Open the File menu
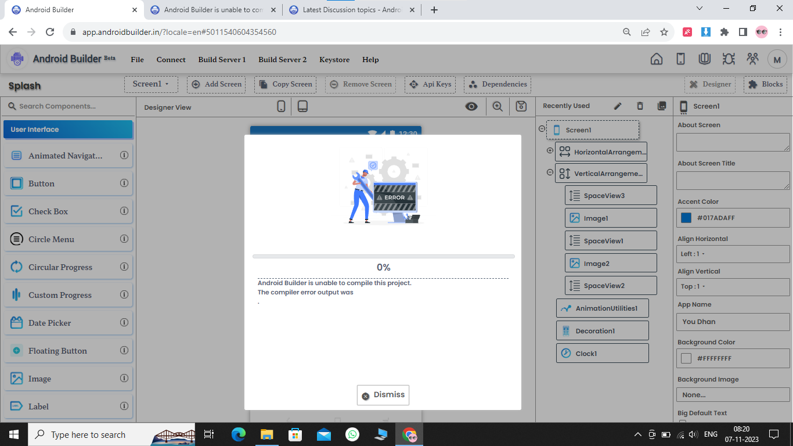 [x=137, y=59]
